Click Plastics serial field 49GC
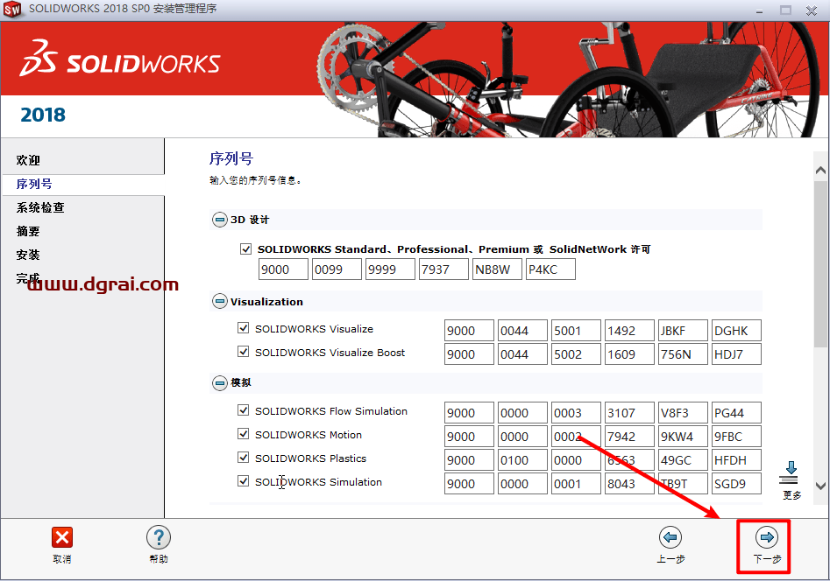Image resolution: width=830 pixels, height=581 pixels. [683, 460]
